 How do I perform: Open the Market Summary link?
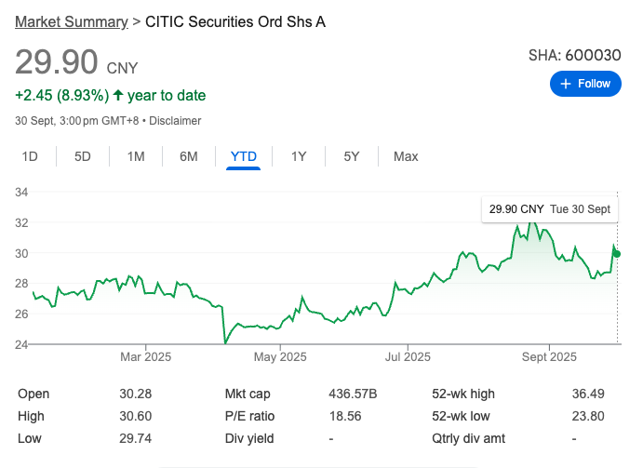pos(72,21)
